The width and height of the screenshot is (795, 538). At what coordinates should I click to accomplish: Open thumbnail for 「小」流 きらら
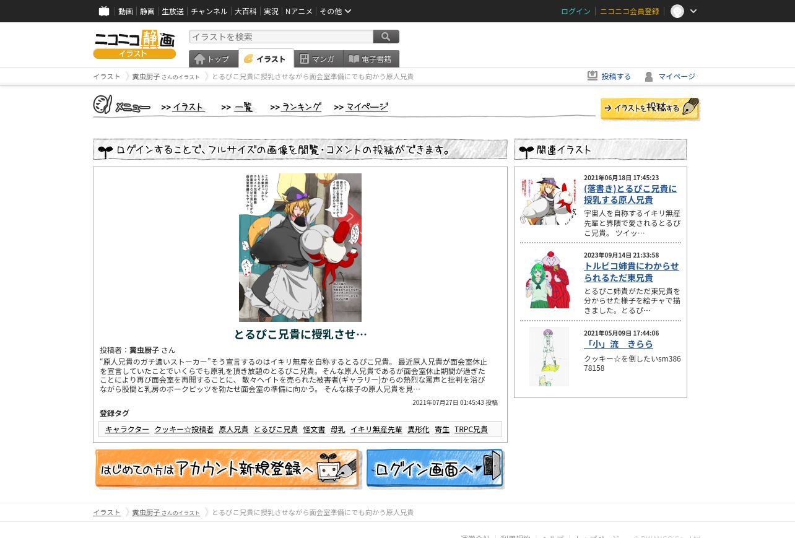click(549, 357)
